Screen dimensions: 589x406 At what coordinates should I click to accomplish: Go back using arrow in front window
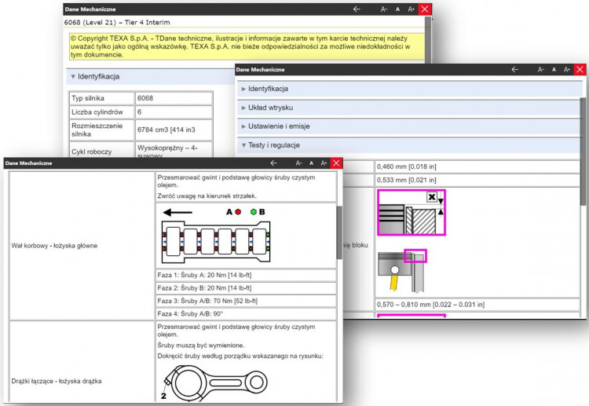(x=273, y=163)
